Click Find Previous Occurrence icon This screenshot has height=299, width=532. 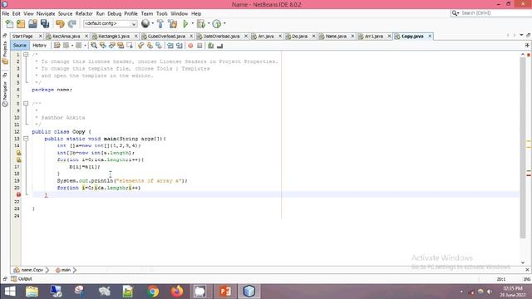click(103, 46)
